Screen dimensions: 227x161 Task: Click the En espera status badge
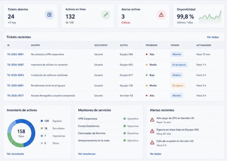(178, 85)
